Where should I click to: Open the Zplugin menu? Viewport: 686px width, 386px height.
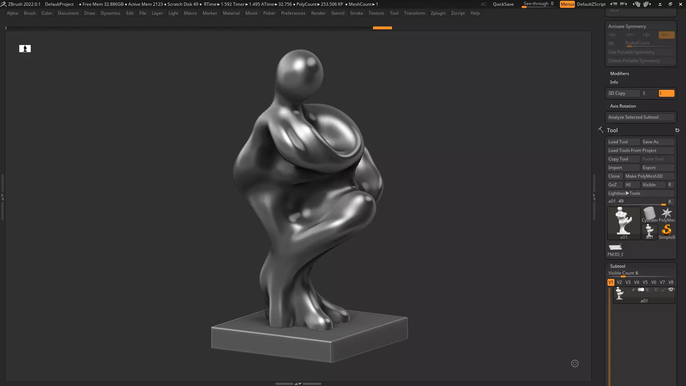pyautogui.click(x=438, y=13)
